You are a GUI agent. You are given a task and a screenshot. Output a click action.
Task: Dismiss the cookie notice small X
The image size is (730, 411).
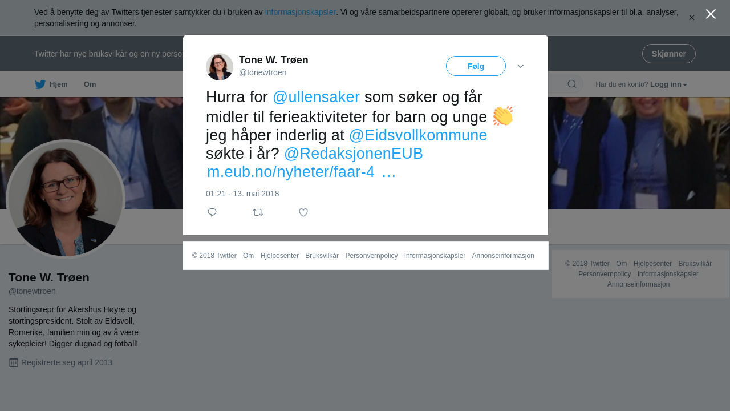coord(692,18)
